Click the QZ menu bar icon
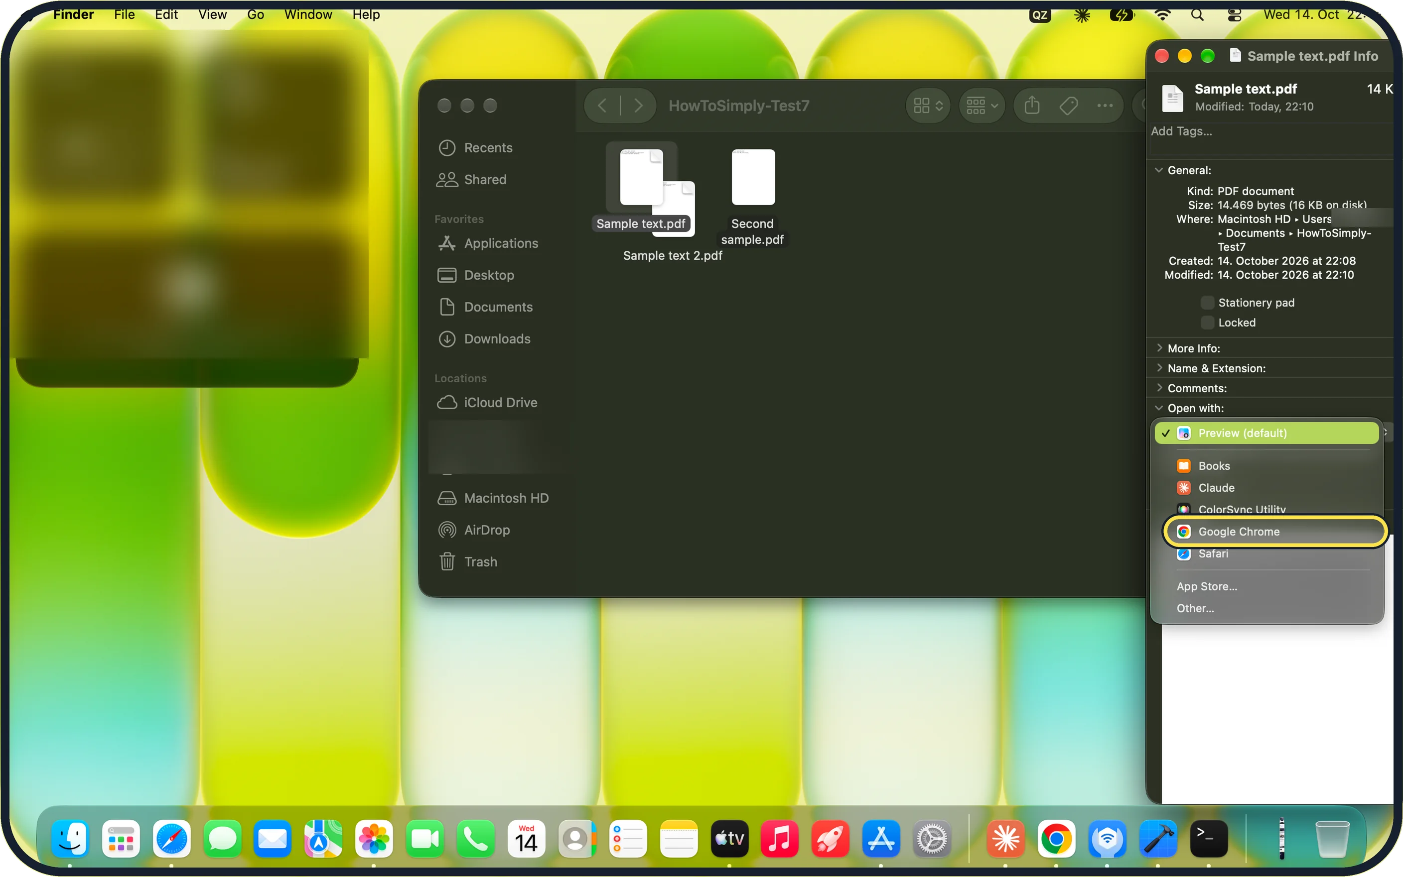This screenshot has height=877, width=1403. click(x=1040, y=15)
